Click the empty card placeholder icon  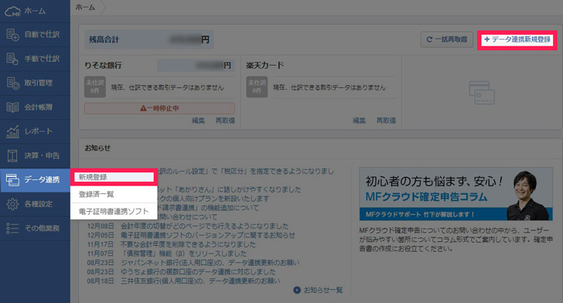click(482, 93)
